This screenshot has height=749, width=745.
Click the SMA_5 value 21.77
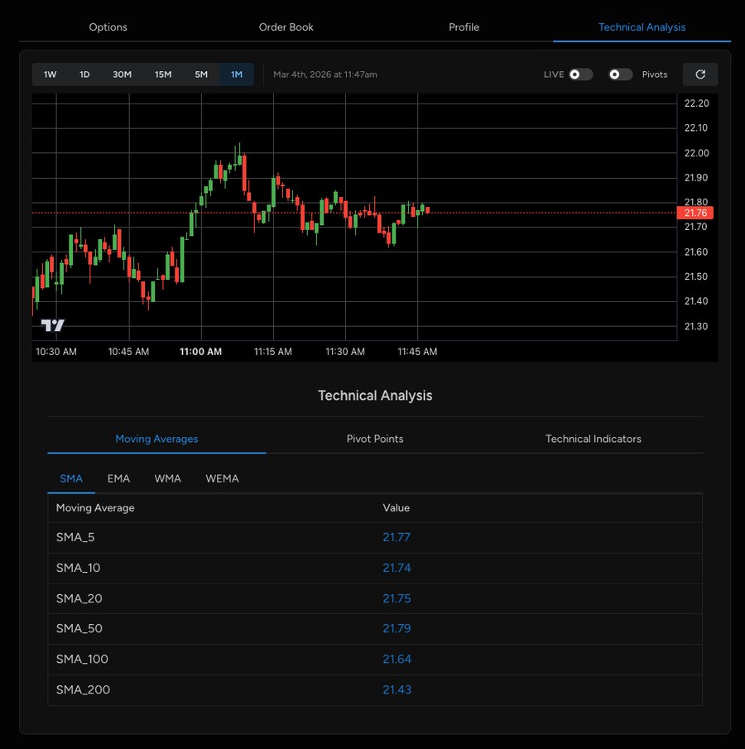click(397, 537)
